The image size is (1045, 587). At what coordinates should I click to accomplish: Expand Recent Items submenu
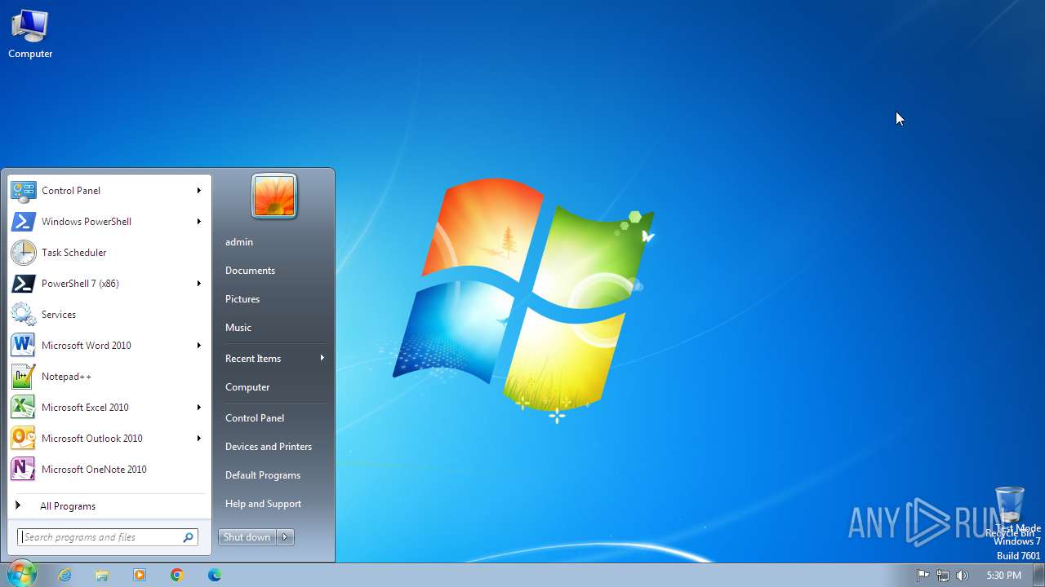tap(273, 359)
